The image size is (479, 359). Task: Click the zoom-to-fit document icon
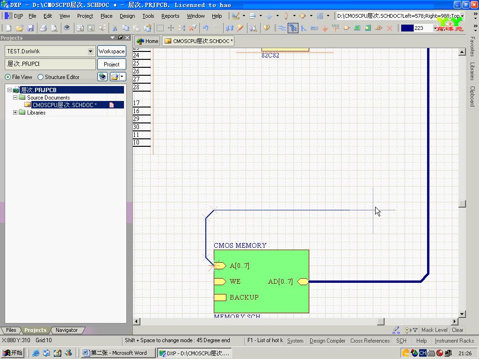[80, 28]
